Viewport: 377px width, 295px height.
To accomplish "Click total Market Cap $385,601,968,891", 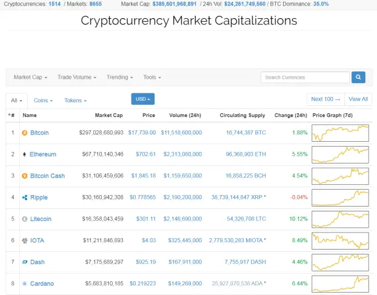I will pyautogui.click(x=175, y=4).
